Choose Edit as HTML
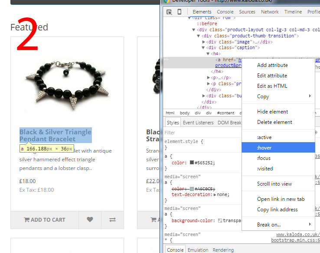The image size is (320, 253). (278, 86)
